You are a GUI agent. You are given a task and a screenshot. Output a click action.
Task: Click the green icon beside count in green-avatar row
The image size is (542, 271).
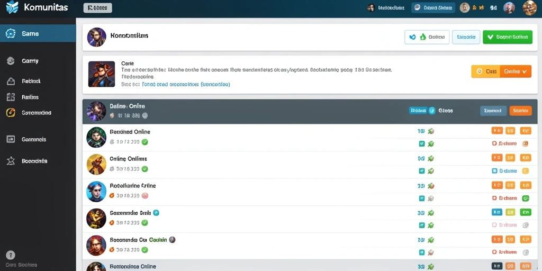[431, 131]
